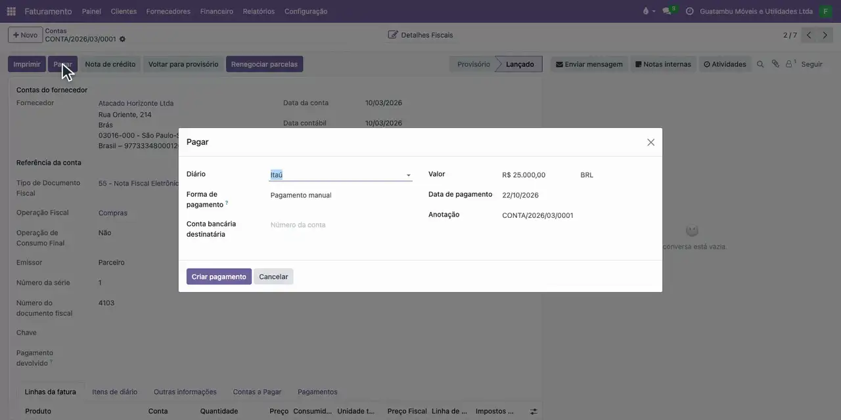The image size is (841, 420).
Task: Edit the Data de pagamento field
Action: 577,195
